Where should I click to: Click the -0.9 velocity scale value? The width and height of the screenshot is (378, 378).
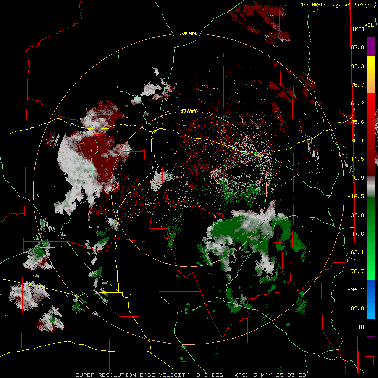(x=357, y=178)
